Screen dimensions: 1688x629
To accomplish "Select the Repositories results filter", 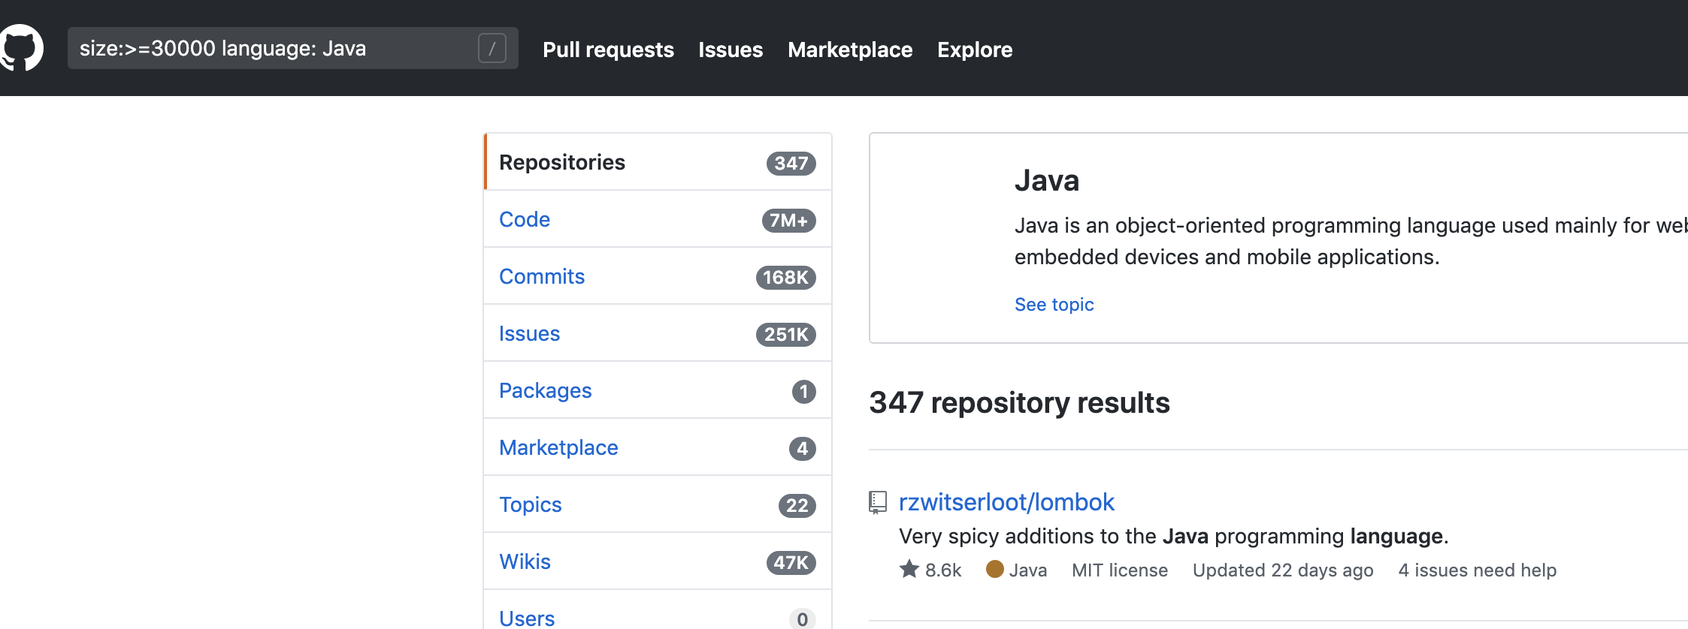I will click(562, 162).
